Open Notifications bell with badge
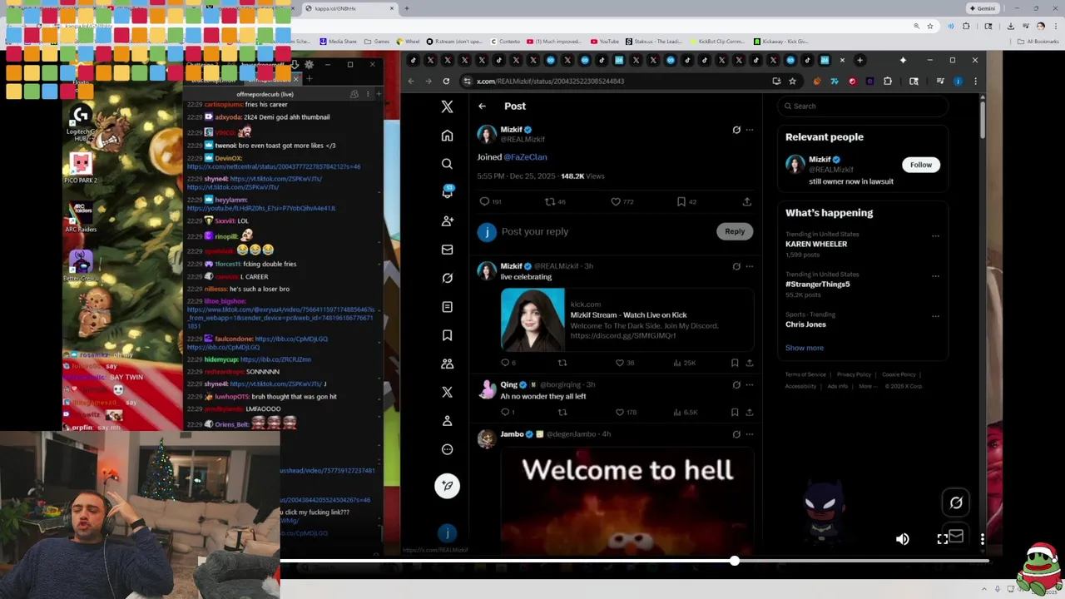 coord(447,192)
